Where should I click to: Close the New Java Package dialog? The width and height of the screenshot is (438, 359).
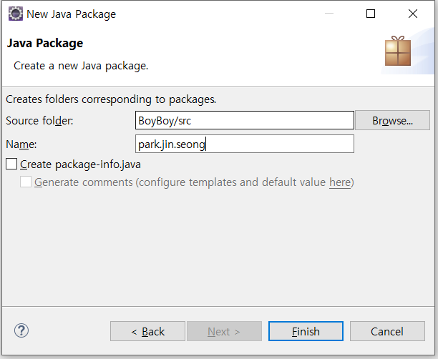click(x=412, y=14)
